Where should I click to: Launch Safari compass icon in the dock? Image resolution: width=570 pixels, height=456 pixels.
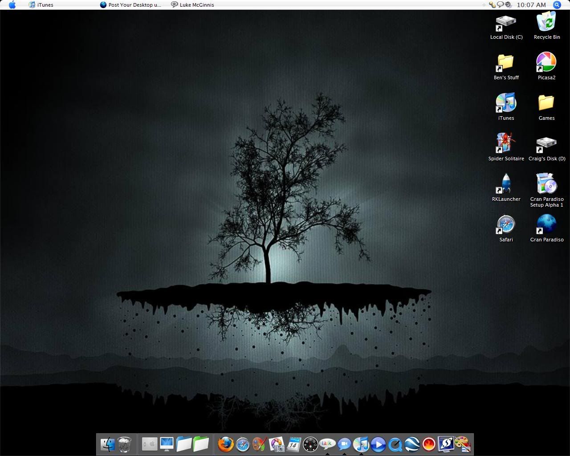coord(243,444)
